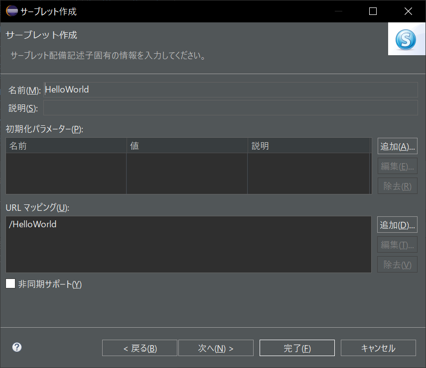Open help via the question mark icon
The image size is (426, 368).
point(16,347)
